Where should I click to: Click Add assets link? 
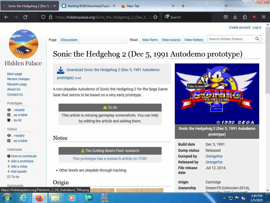tap(19, 171)
